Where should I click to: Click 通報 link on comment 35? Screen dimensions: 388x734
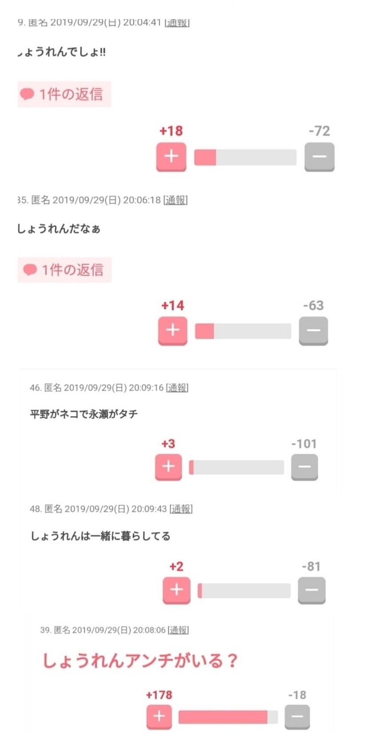click(x=175, y=200)
